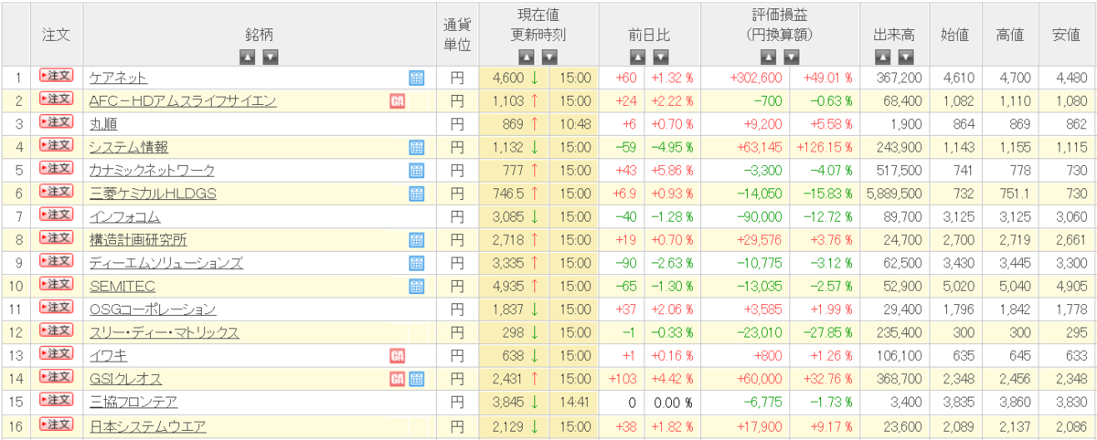Image resolution: width=1097 pixels, height=440 pixels.
Task: Sort 銘柄 column descending
Action: [271, 57]
